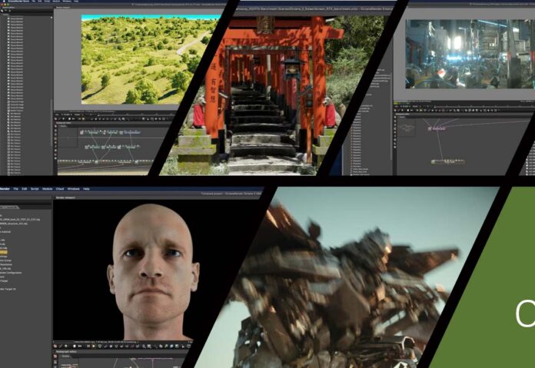
Task: Start rendering with the orange play icon
Action: pyautogui.click(x=94, y=346)
